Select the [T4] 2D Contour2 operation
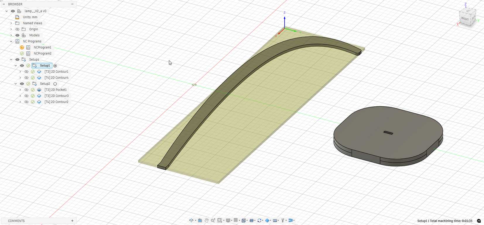The image size is (484, 225). (x=57, y=102)
